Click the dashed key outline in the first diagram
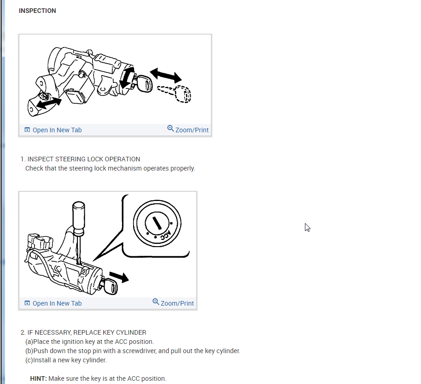Screen dimensions: 421x384 (174, 94)
